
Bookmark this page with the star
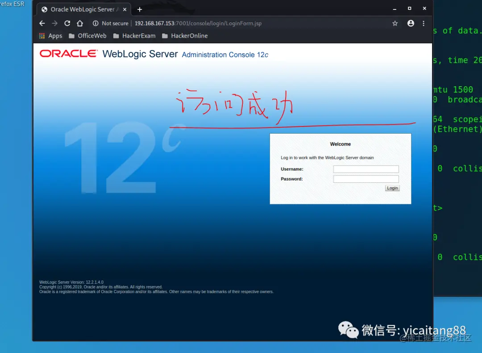click(x=395, y=23)
